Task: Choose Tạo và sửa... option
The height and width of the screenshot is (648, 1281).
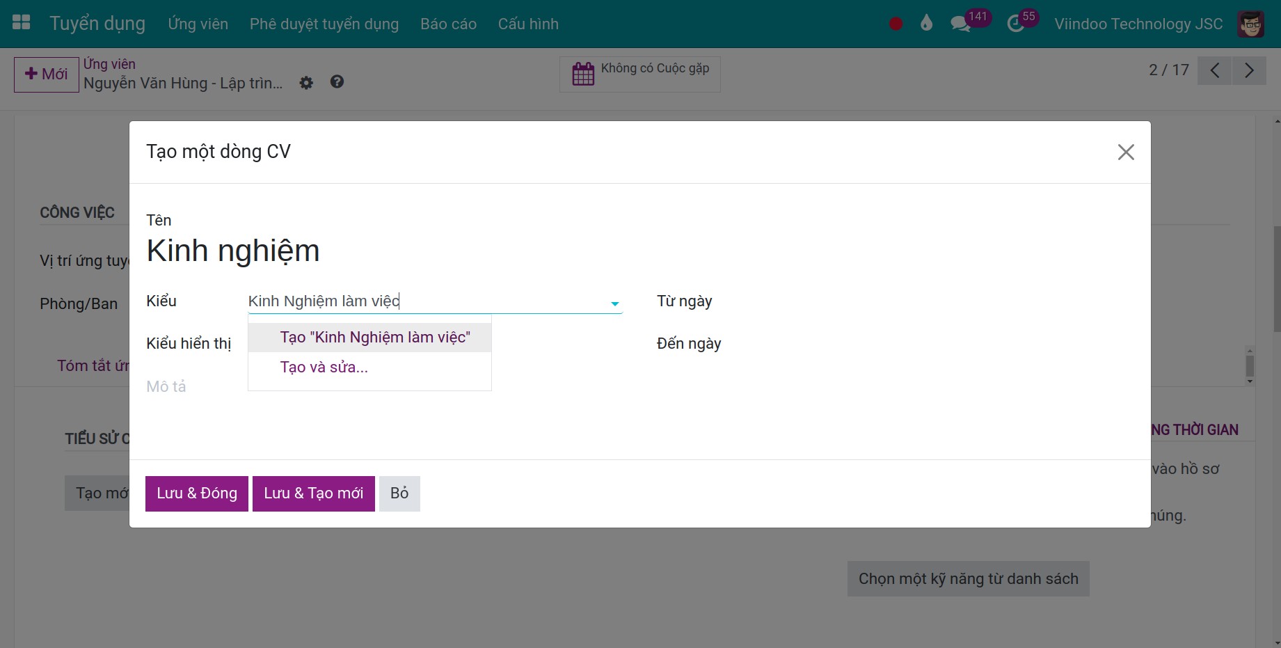Action: point(324,368)
